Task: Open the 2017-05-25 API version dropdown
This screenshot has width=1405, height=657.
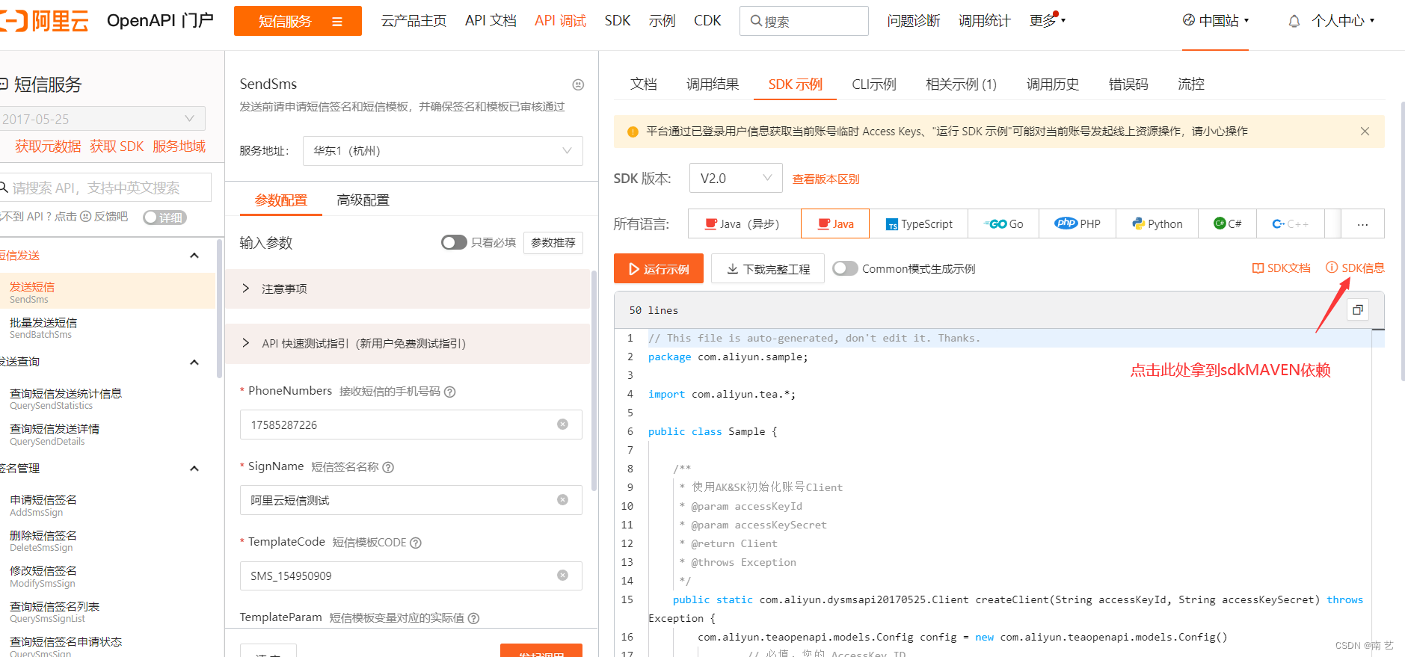Action: [102, 119]
